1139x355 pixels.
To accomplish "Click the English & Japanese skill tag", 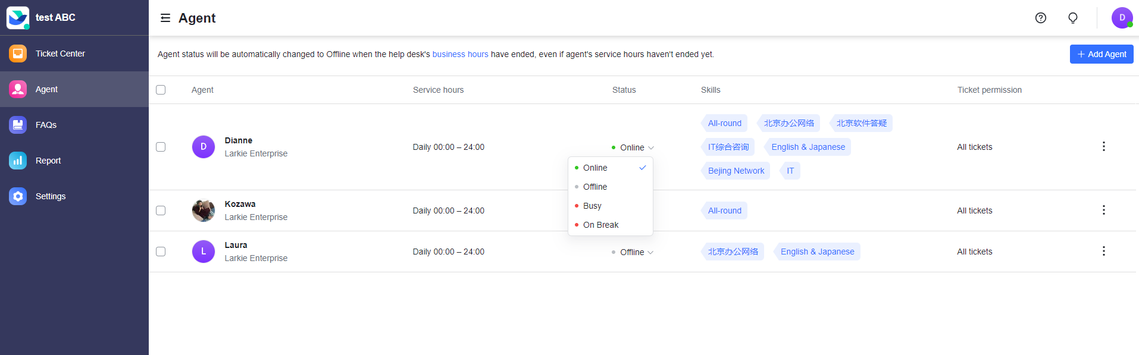I will point(808,147).
